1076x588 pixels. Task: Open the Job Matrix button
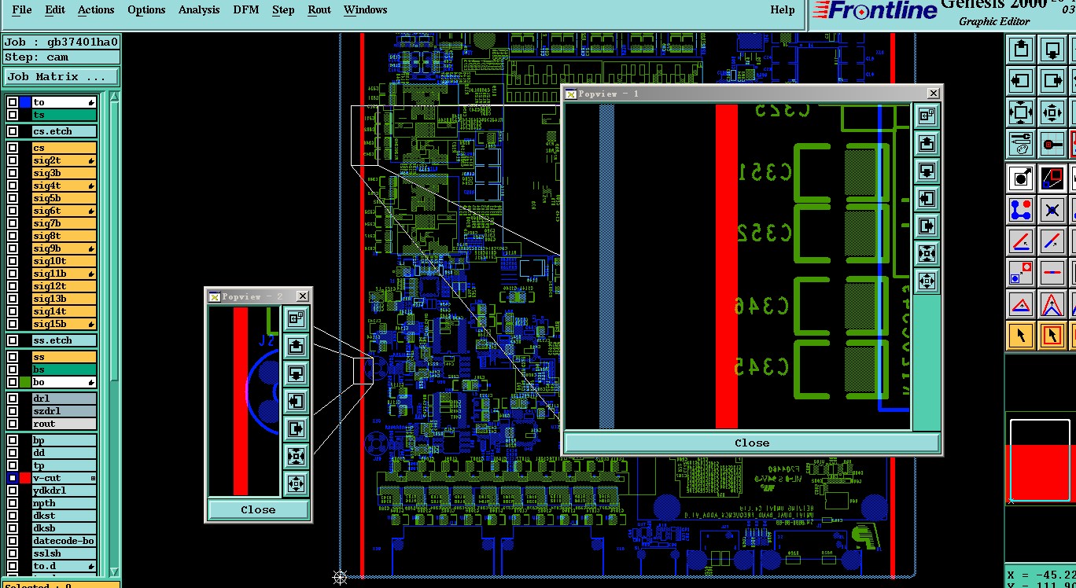(61, 76)
